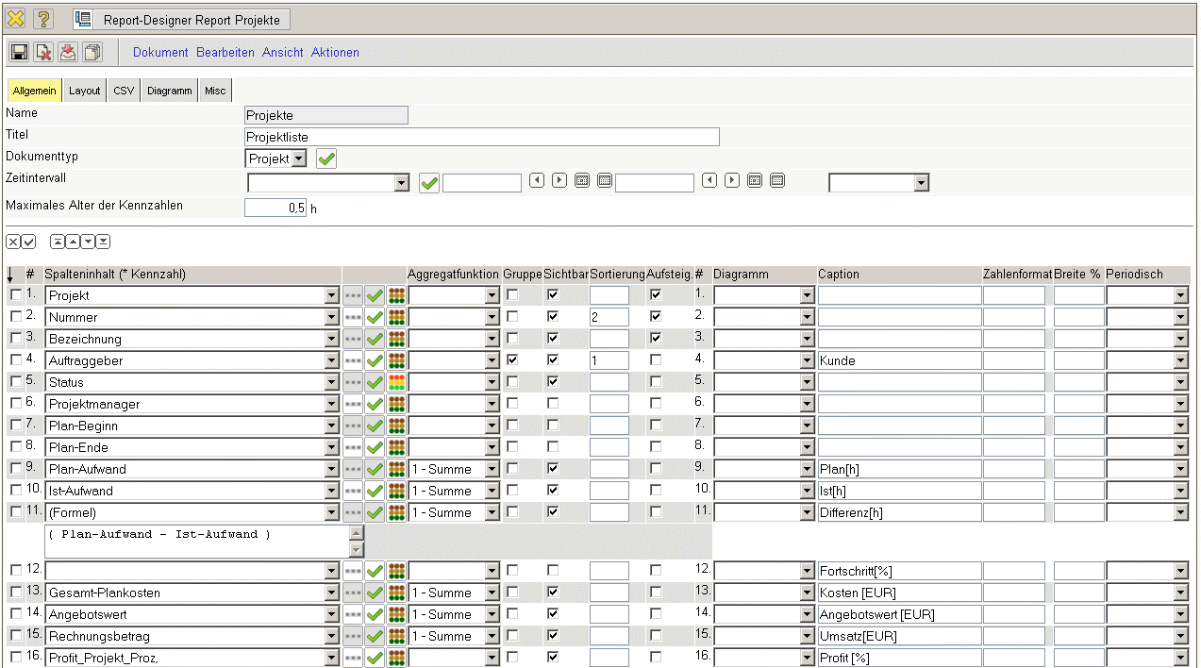Click the move-to-top arrow icon above table
This screenshot has height=668, width=1201.
[58, 242]
